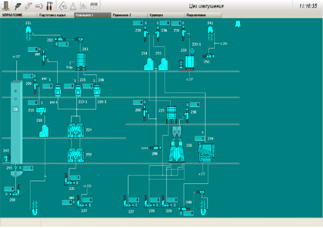Select the husker machine 224

[x=76, y=130]
